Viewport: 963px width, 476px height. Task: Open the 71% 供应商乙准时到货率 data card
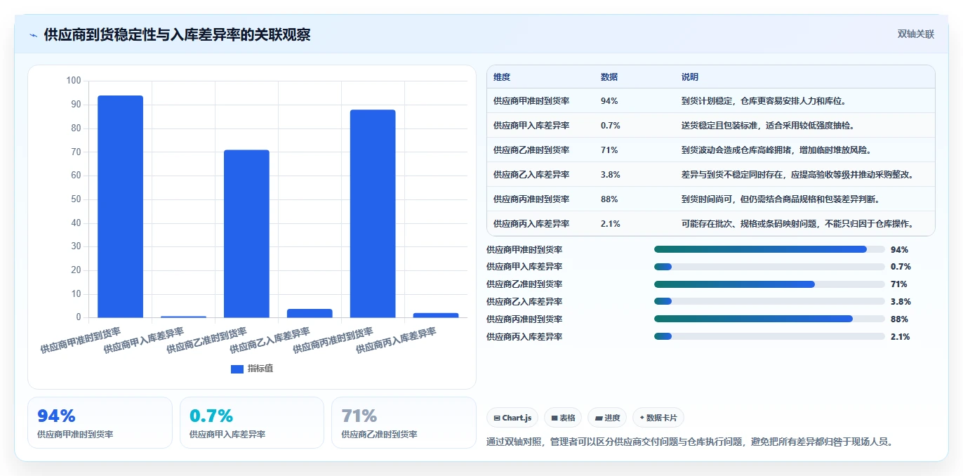[x=404, y=423]
